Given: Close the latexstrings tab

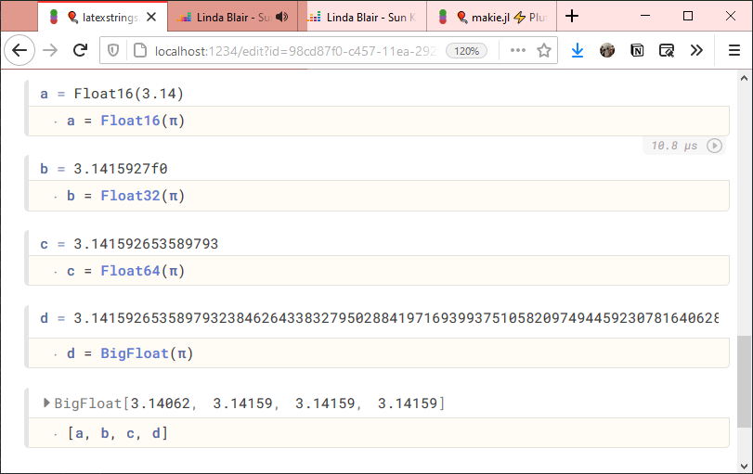Looking at the screenshot, I should pos(151,17).
